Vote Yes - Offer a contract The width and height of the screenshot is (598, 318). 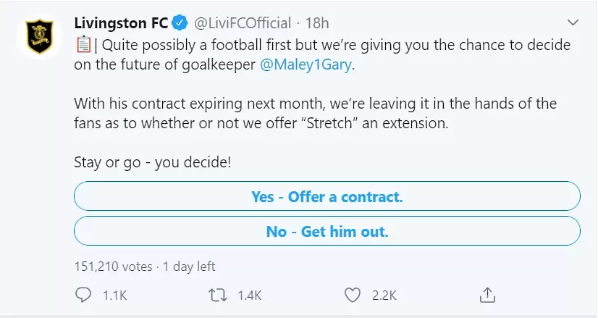(x=327, y=196)
